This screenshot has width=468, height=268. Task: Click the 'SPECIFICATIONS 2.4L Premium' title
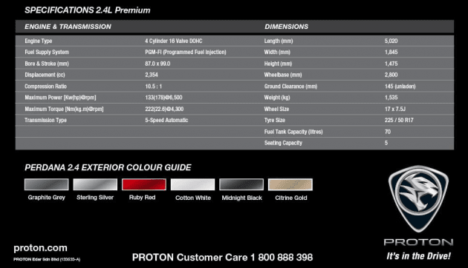(88, 10)
